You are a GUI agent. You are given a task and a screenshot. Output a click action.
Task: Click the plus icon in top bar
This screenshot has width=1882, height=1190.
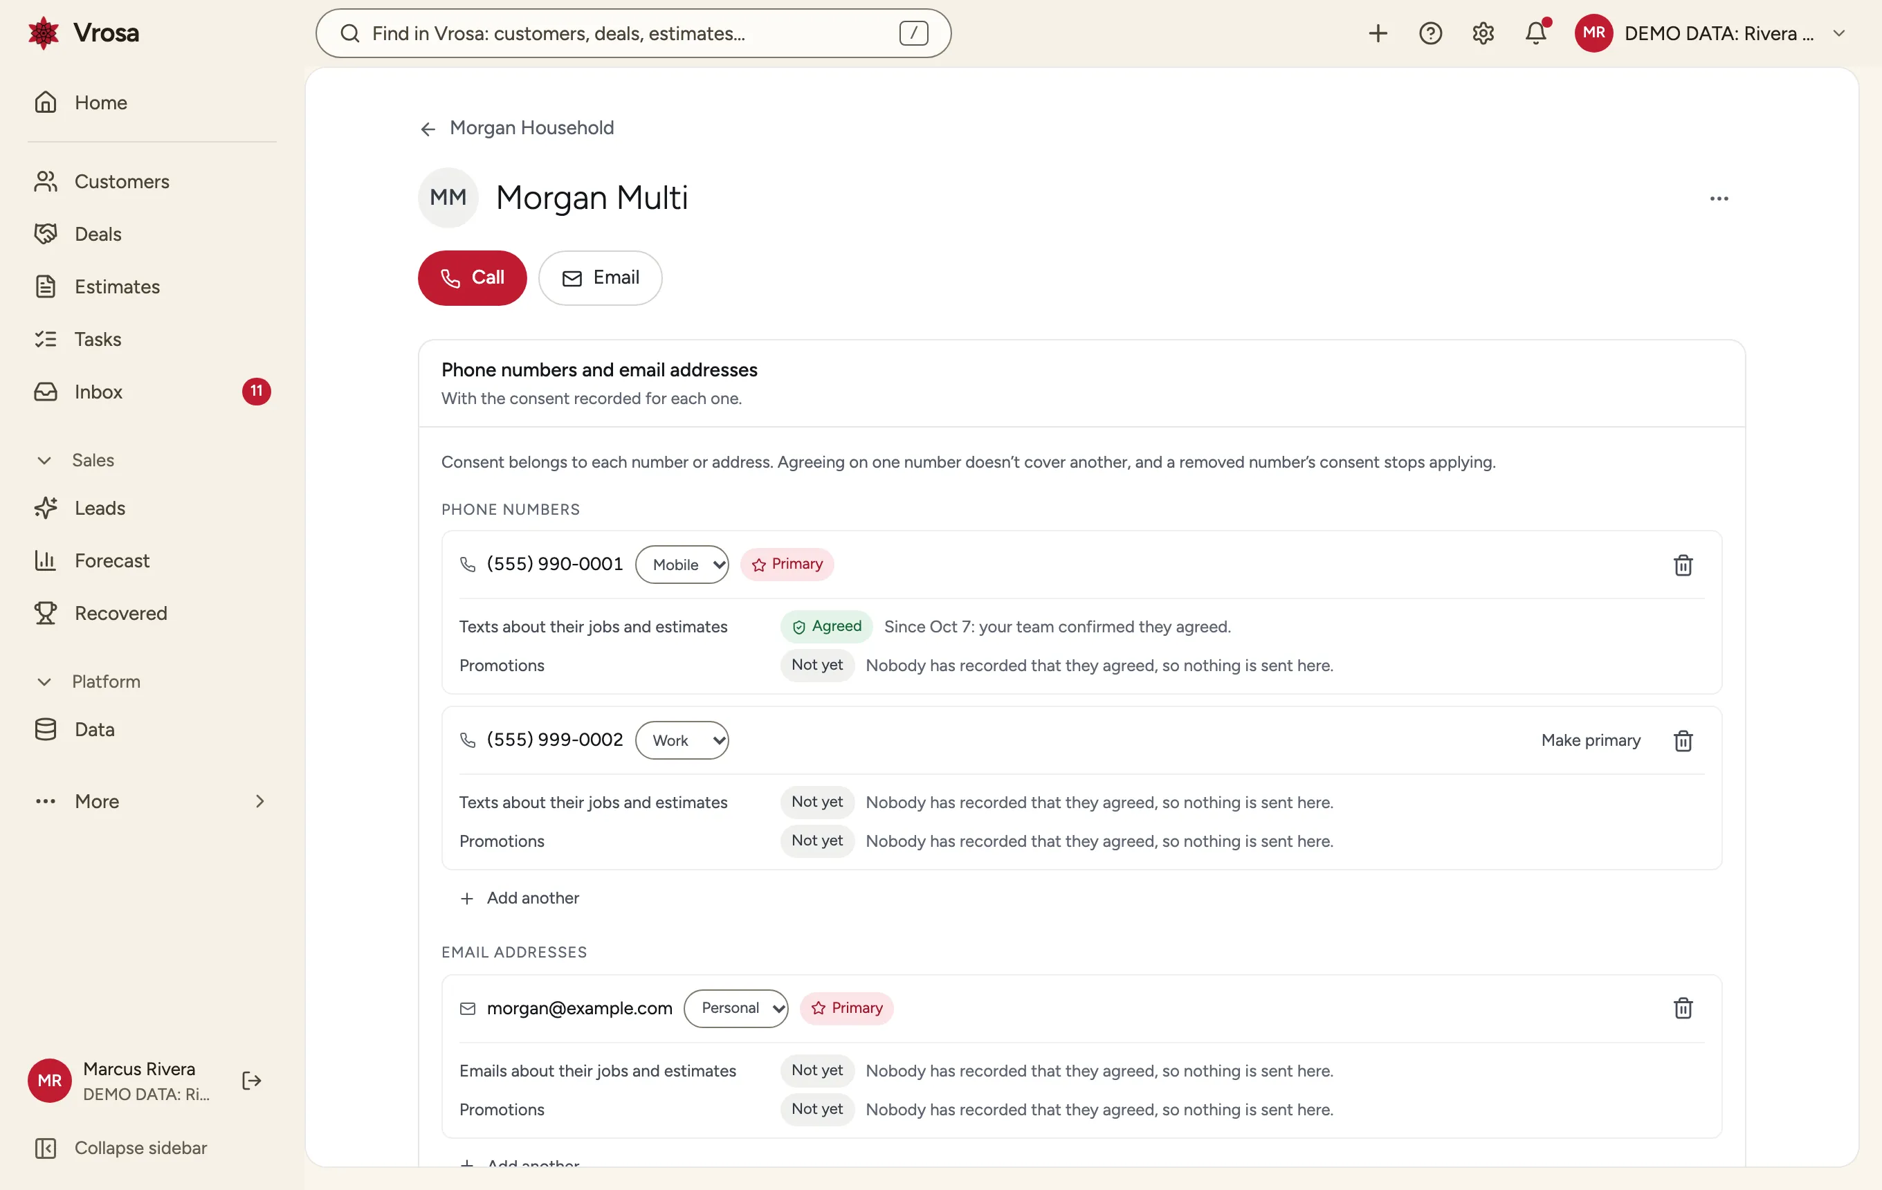click(x=1378, y=34)
